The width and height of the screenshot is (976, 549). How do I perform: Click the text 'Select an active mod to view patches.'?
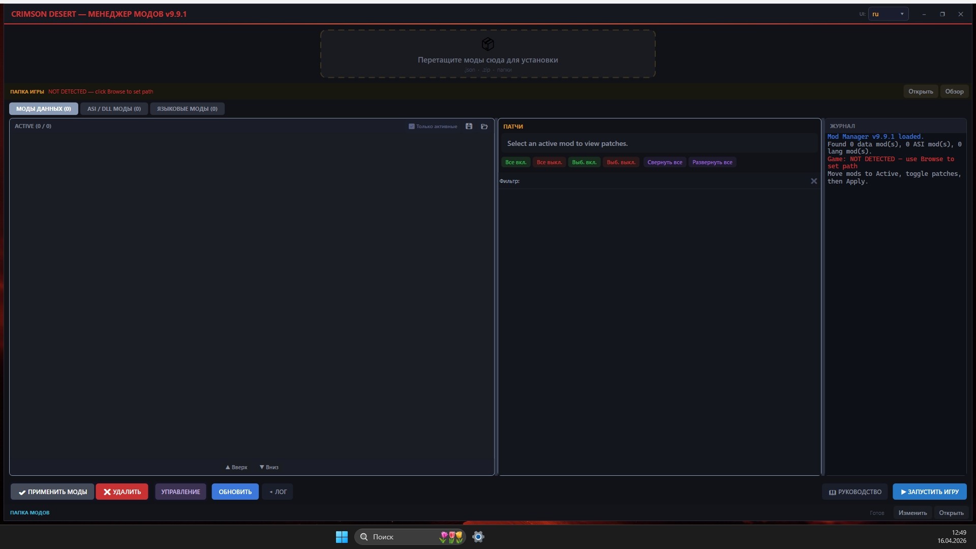(x=567, y=143)
